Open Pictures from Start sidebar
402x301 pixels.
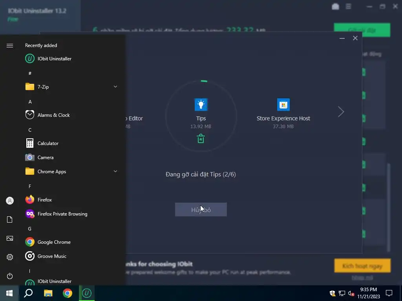[x=10, y=238]
